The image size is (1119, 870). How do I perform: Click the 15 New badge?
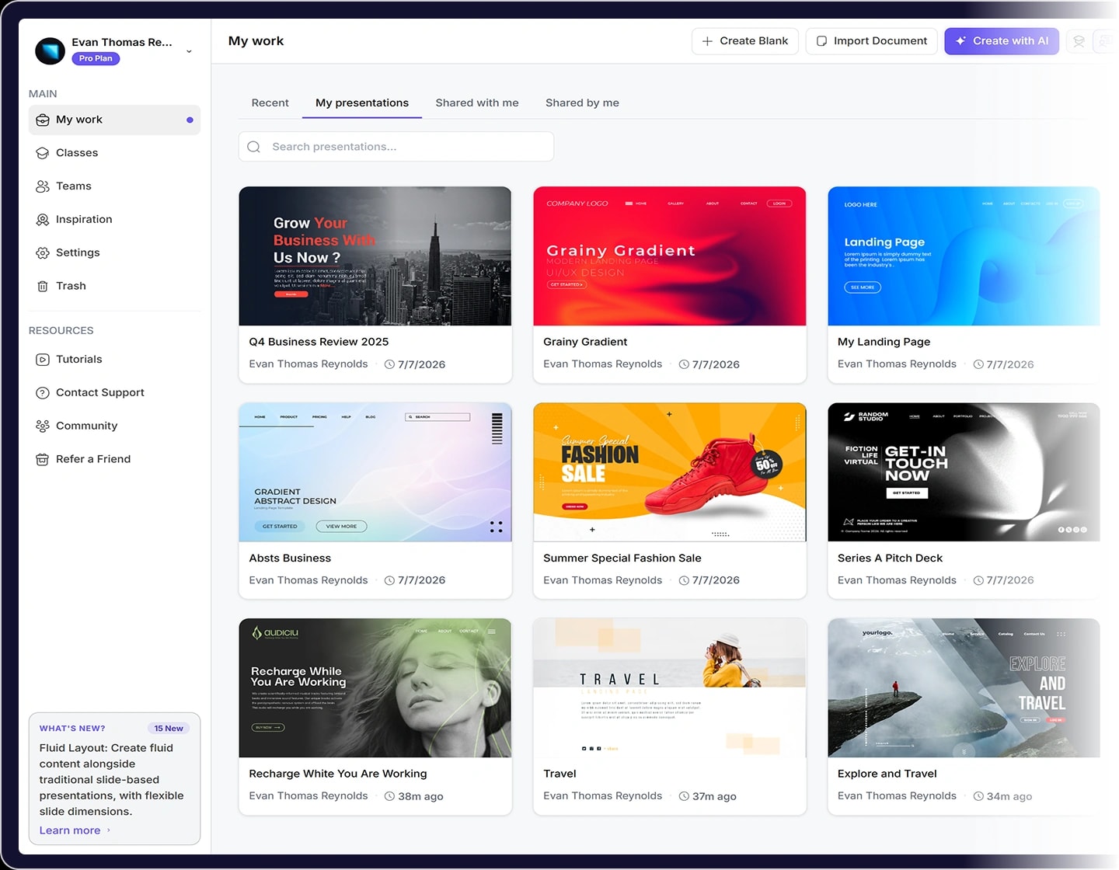click(x=169, y=729)
